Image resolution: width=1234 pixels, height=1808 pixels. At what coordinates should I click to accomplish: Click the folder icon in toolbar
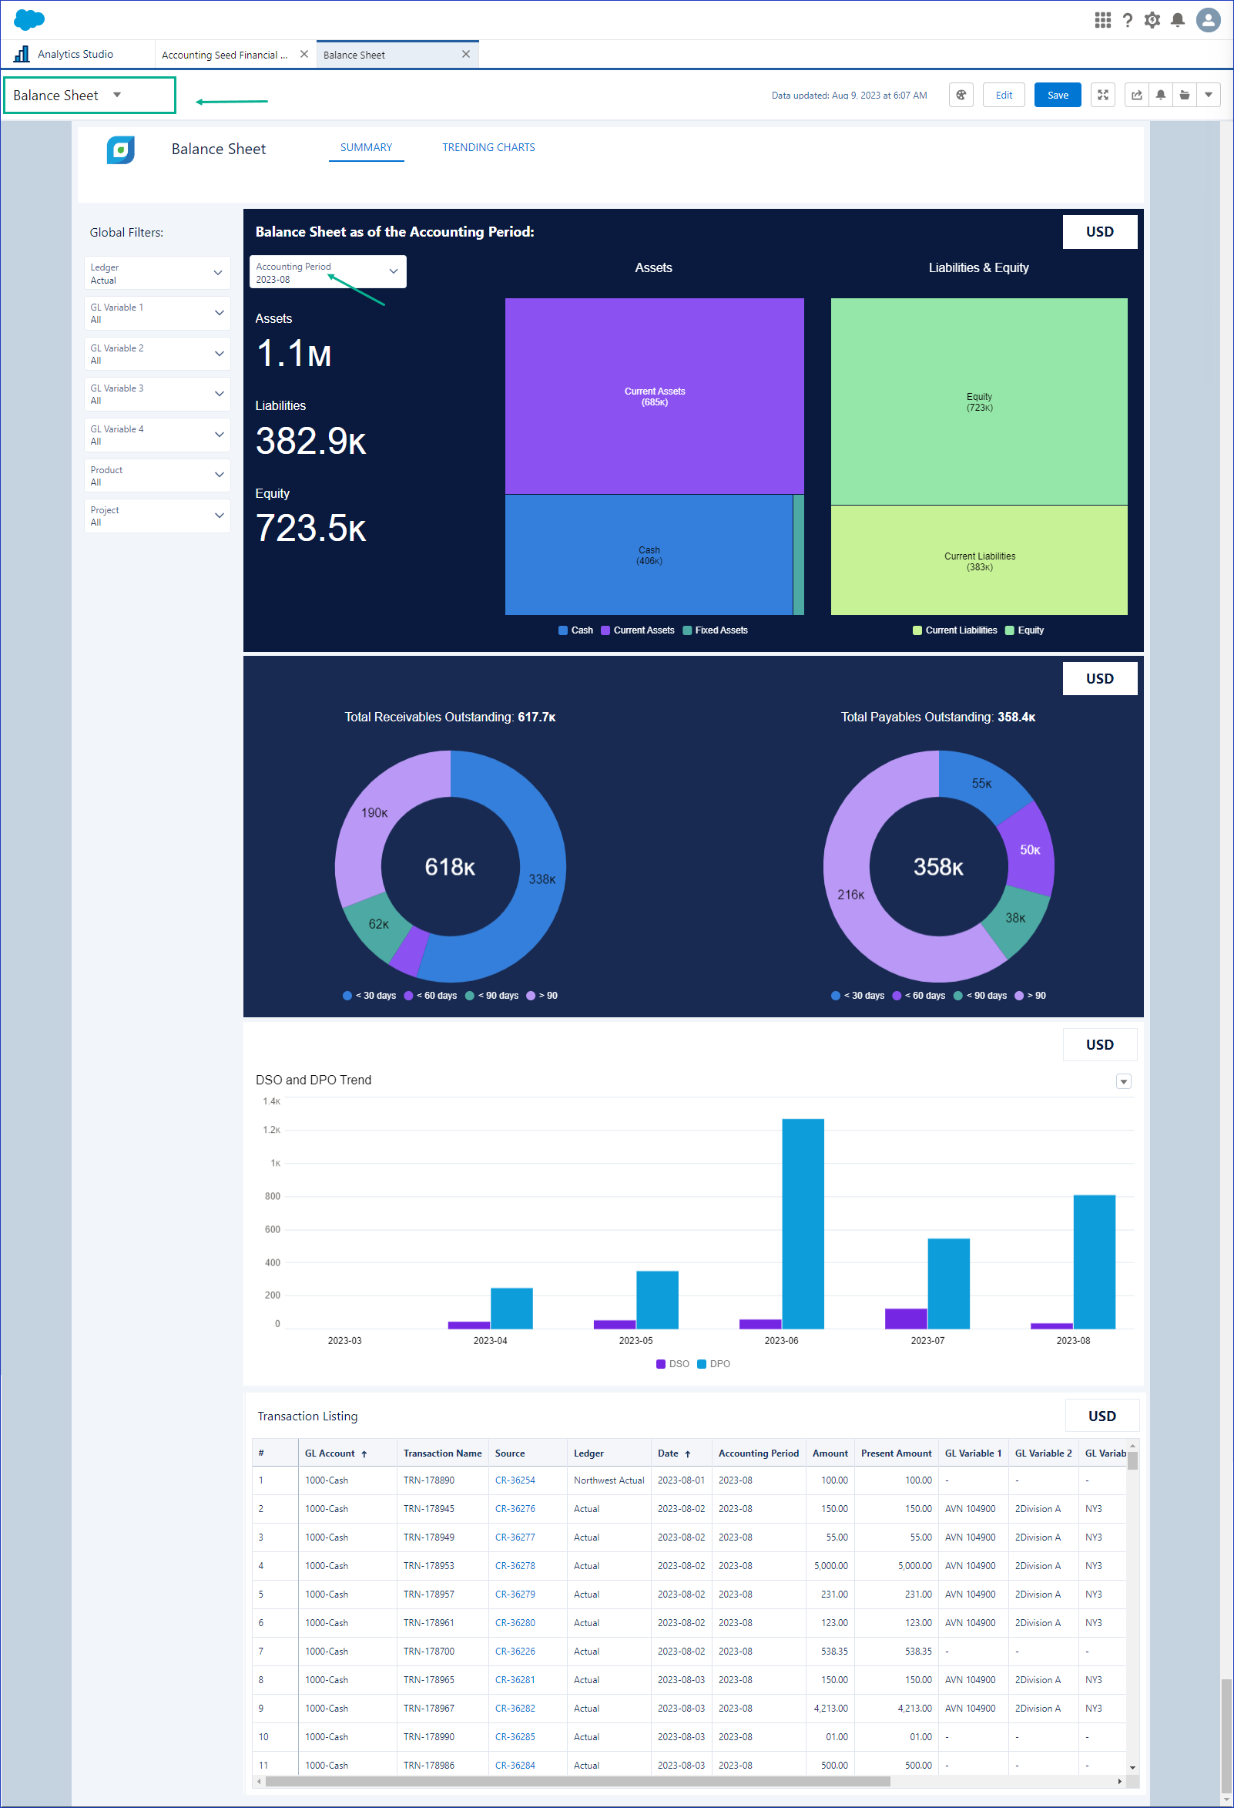coord(1184,95)
